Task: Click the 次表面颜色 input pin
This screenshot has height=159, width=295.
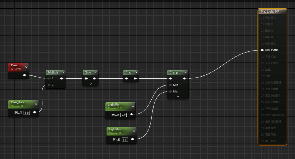Action: coord(262,89)
